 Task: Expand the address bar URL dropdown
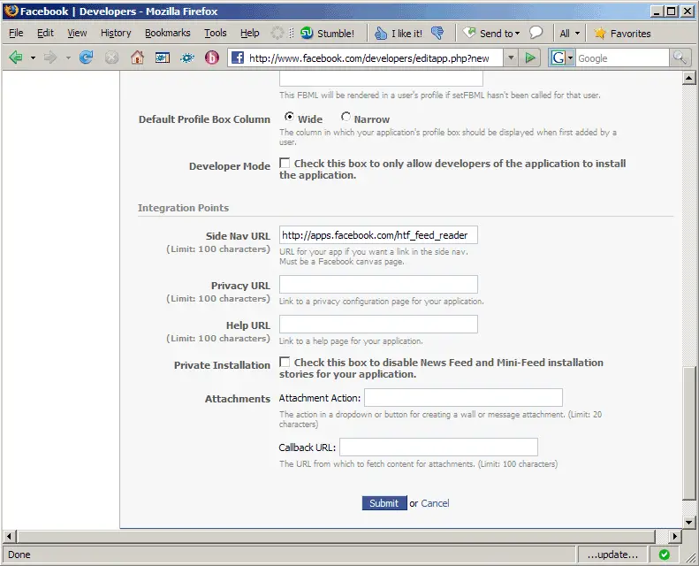pyautogui.click(x=511, y=57)
